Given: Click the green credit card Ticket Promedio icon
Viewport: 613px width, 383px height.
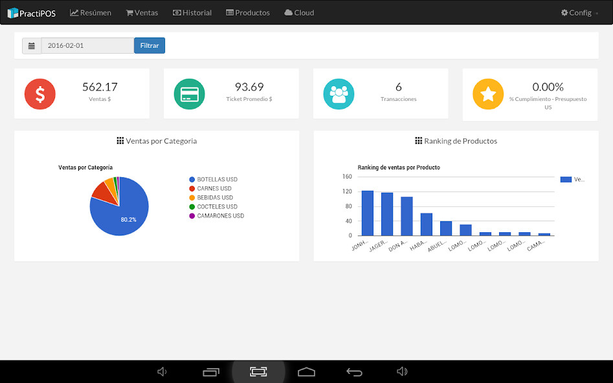Looking at the screenshot, I should [x=189, y=94].
